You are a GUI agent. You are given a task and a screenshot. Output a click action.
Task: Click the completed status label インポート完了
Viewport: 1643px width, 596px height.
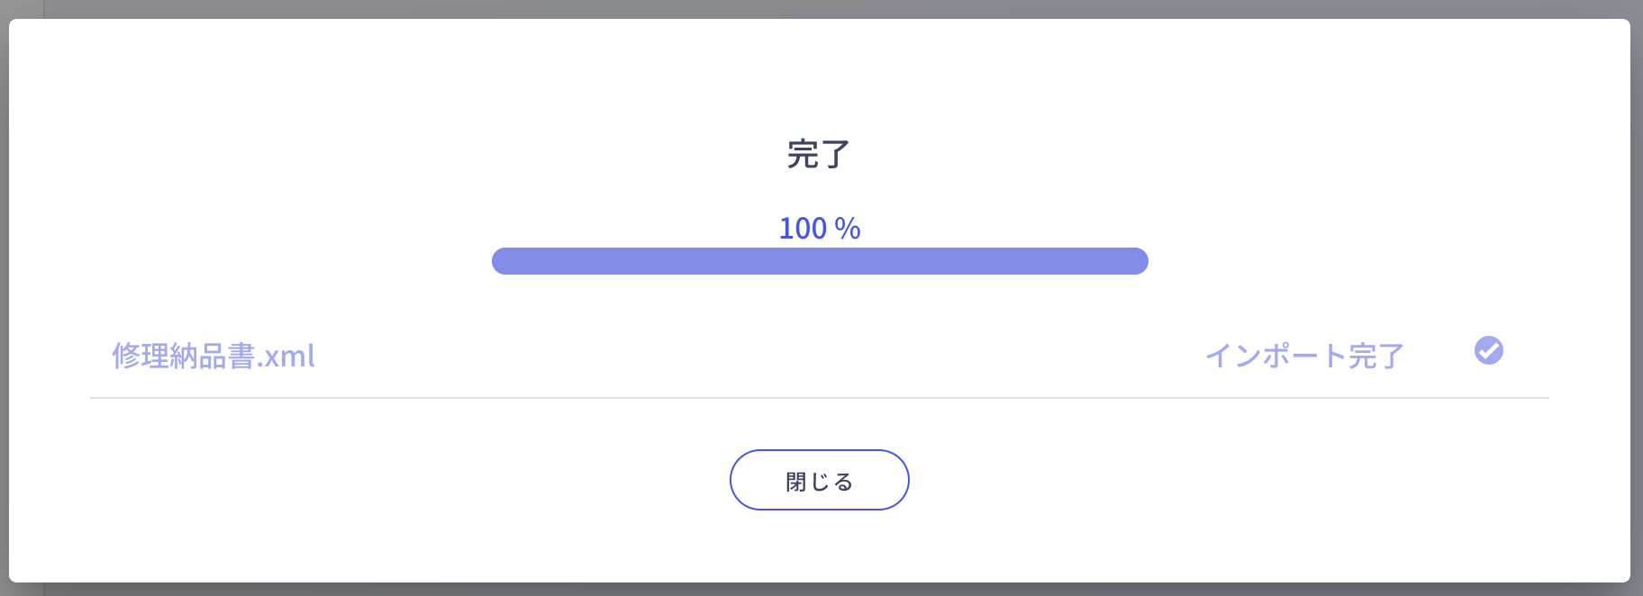[1304, 357]
